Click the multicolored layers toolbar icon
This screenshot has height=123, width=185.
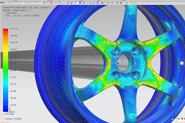pyautogui.click(x=107, y=3)
